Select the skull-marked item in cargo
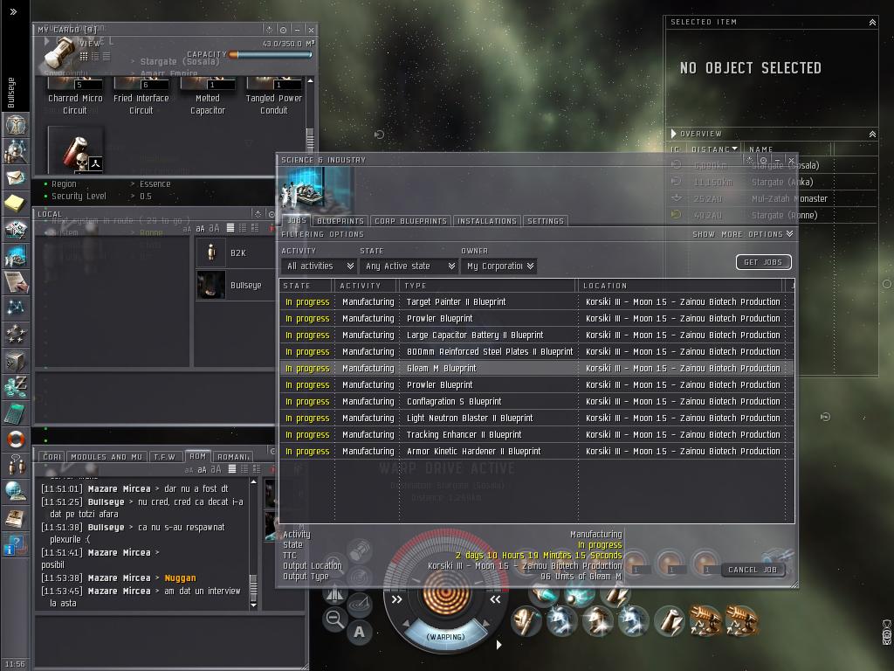This screenshot has width=894, height=671. click(76, 152)
